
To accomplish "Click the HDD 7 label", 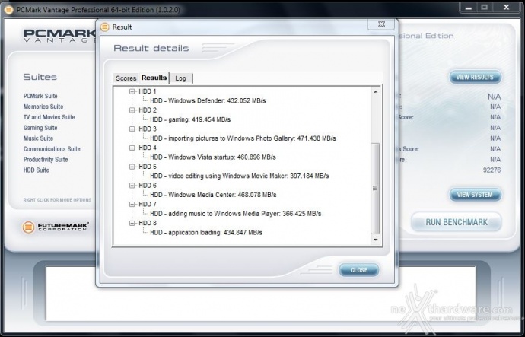I will point(148,204).
